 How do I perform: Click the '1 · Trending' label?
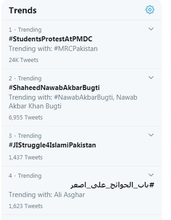pos(25,30)
